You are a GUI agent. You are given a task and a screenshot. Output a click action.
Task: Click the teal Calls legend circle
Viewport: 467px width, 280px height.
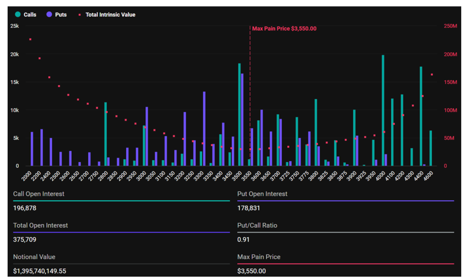(x=18, y=15)
